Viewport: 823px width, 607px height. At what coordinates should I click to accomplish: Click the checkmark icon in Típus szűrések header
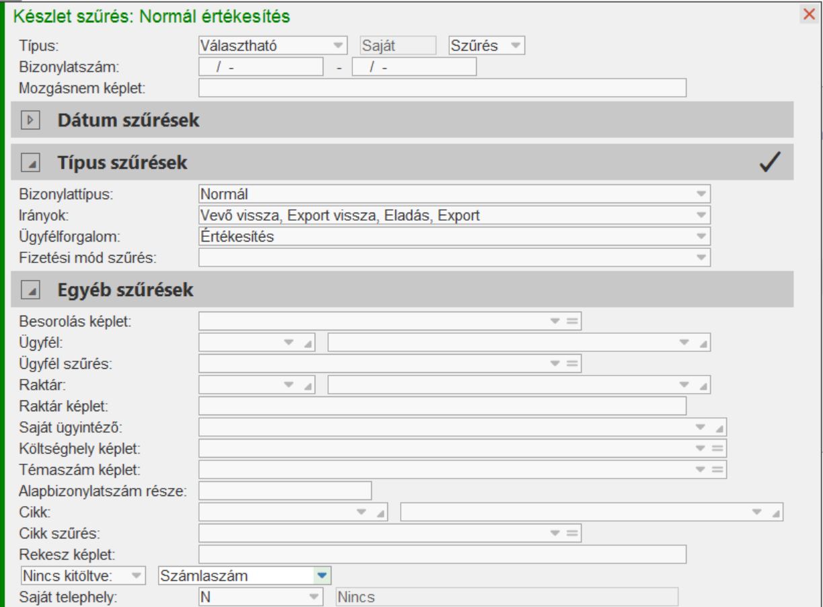coord(769,162)
